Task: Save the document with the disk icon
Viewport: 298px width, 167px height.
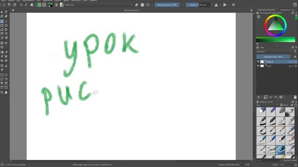Action: coord(14,5)
